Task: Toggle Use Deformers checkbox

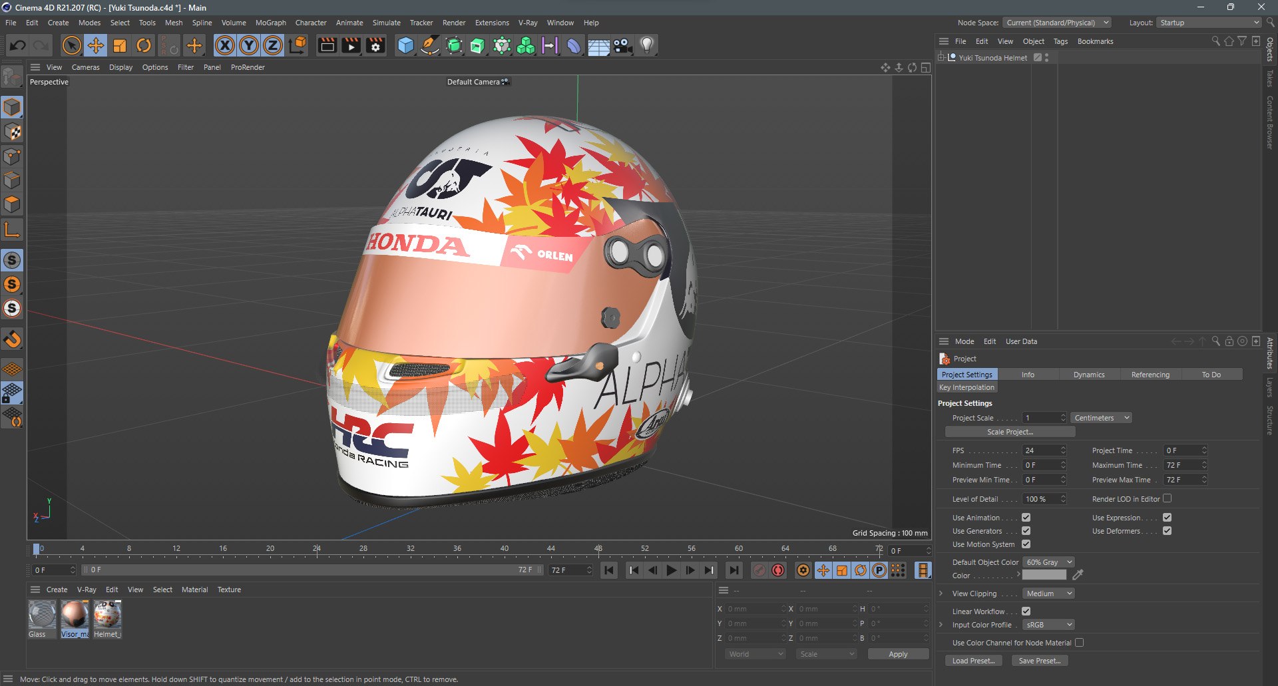Action: (1167, 531)
